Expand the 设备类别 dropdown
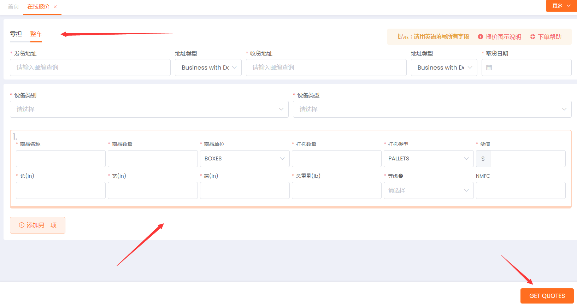The width and height of the screenshot is (577, 306). click(x=149, y=109)
